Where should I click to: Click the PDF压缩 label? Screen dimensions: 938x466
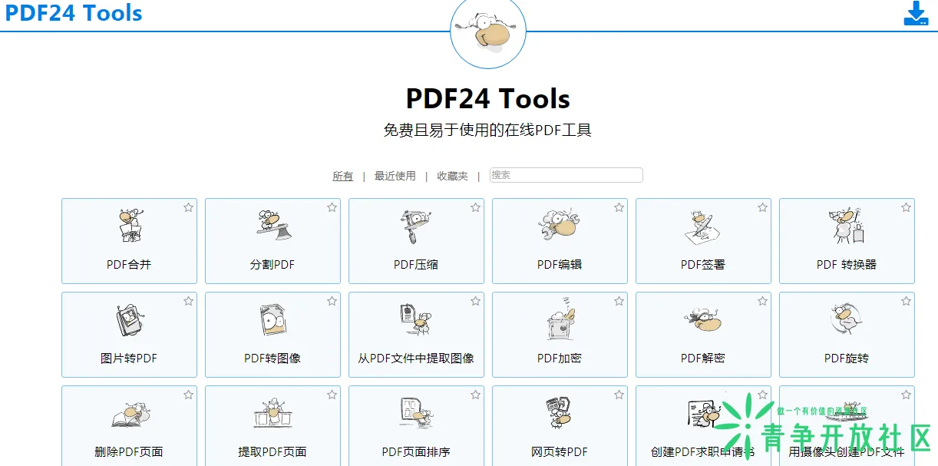click(416, 265)
